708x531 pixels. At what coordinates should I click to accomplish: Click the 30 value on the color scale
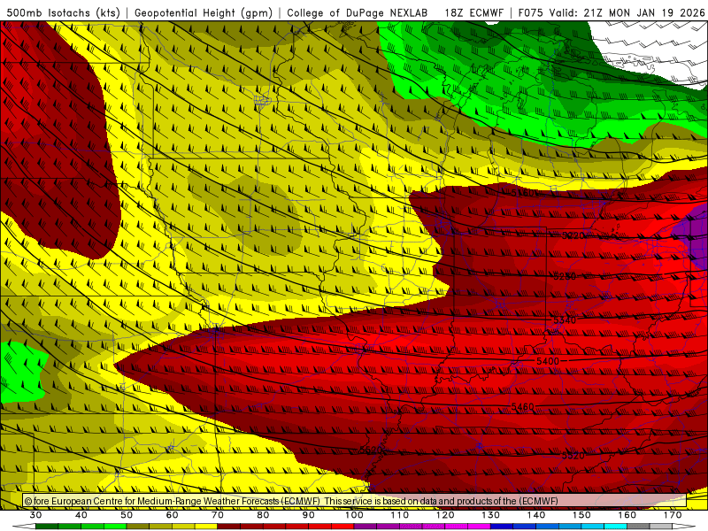(35, 515)
